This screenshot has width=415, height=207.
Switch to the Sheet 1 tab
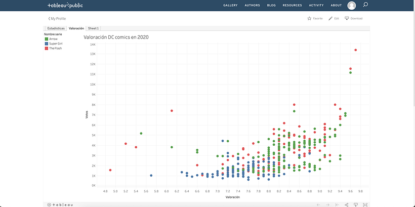click(x=93, y=28)
